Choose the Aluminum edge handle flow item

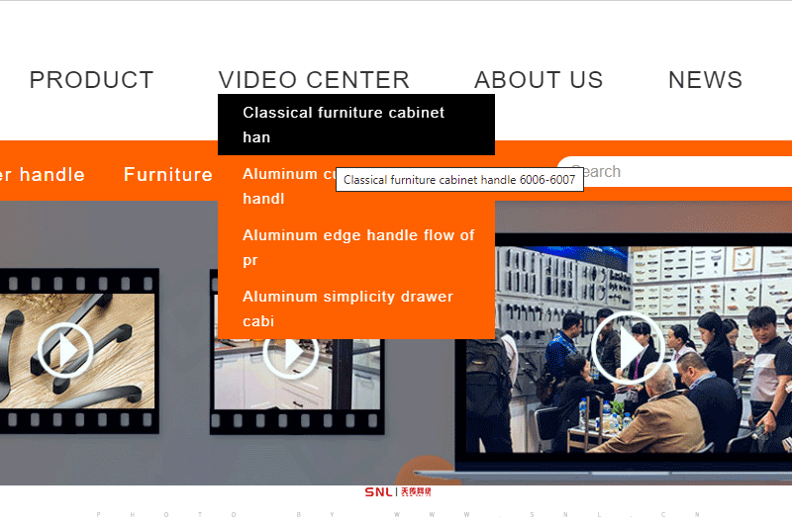[x=355, y=247]
